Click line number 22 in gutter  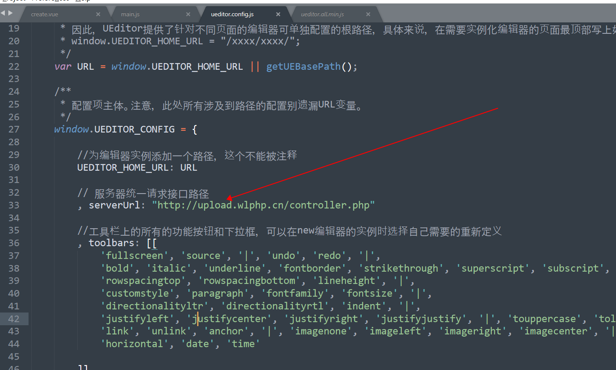[x=14, y=66]
